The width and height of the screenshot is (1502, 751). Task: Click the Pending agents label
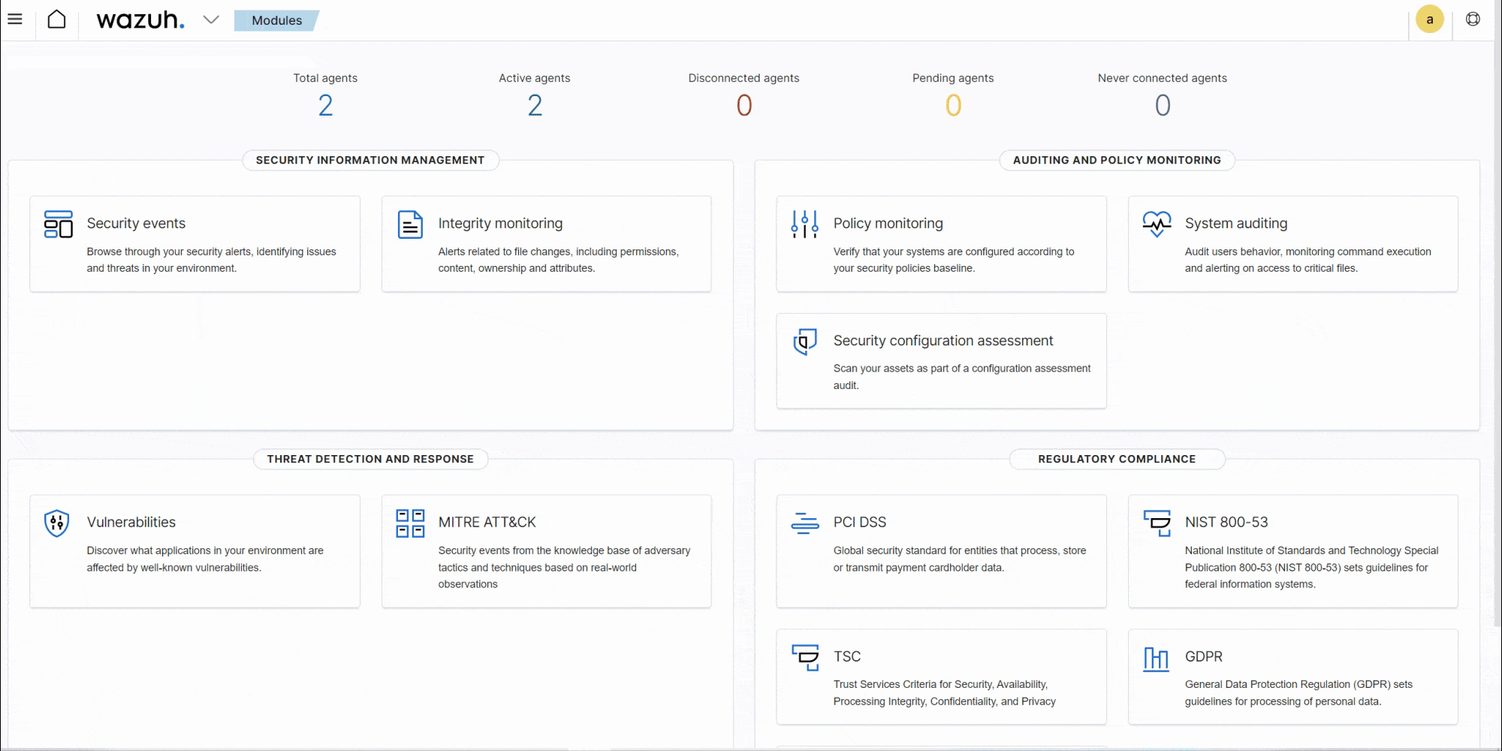pos(953,78)
